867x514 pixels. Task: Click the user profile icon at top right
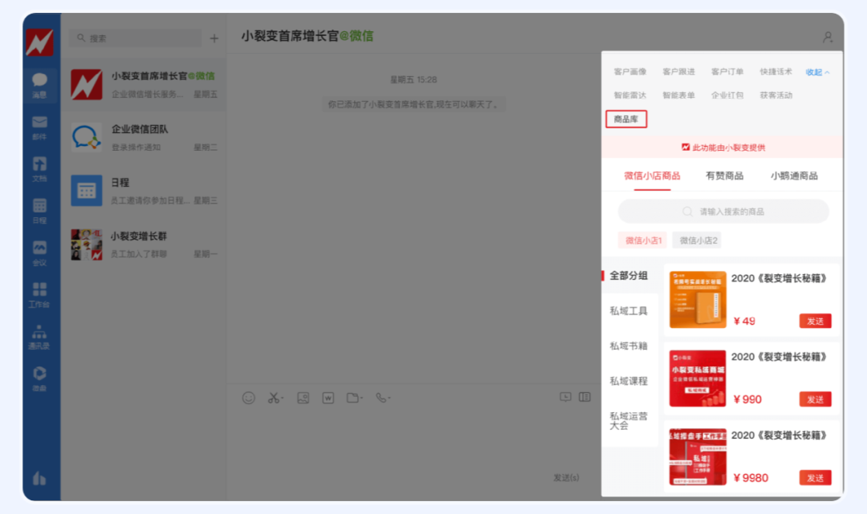[x=827, y=37]
